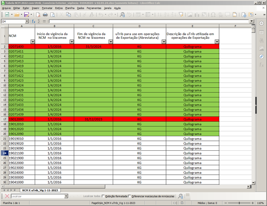
Task: Insert a chart
Action: click(x=197, y=15)
